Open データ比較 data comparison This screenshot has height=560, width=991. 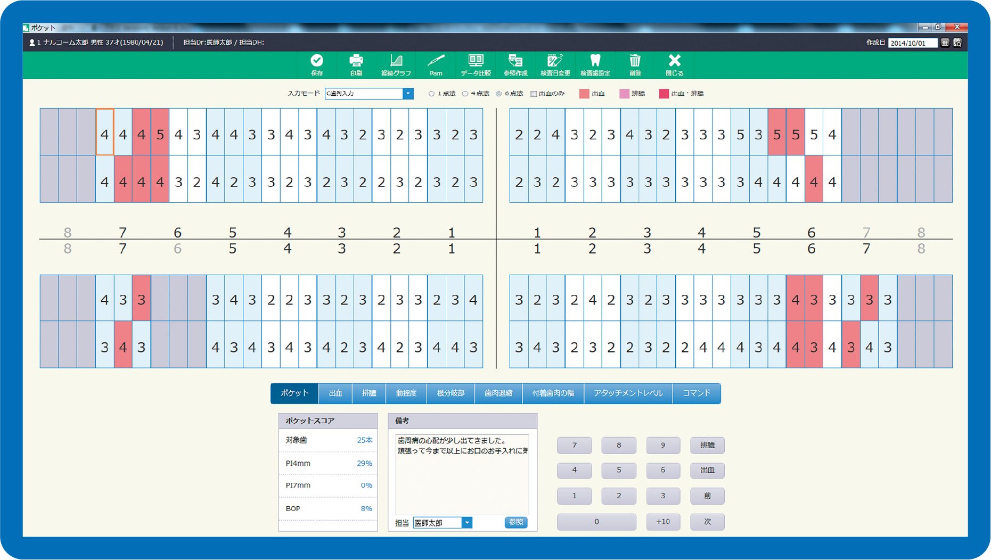tap(476, 65)
